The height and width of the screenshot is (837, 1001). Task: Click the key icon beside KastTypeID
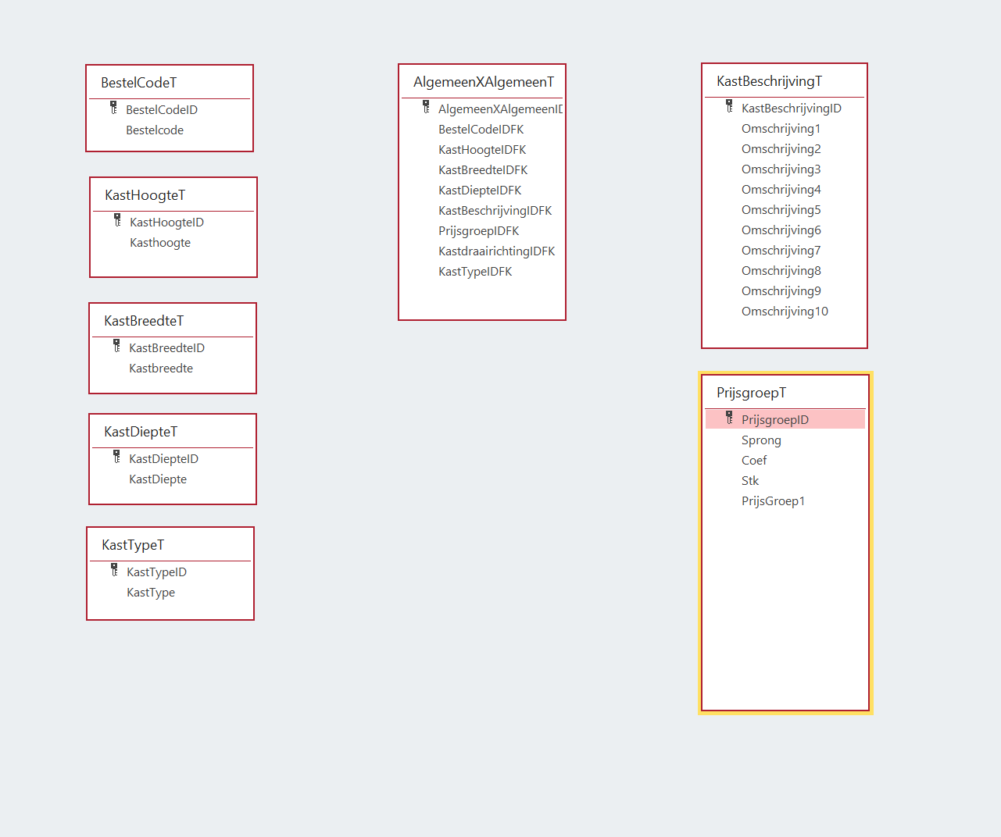(x=114, y=570)
